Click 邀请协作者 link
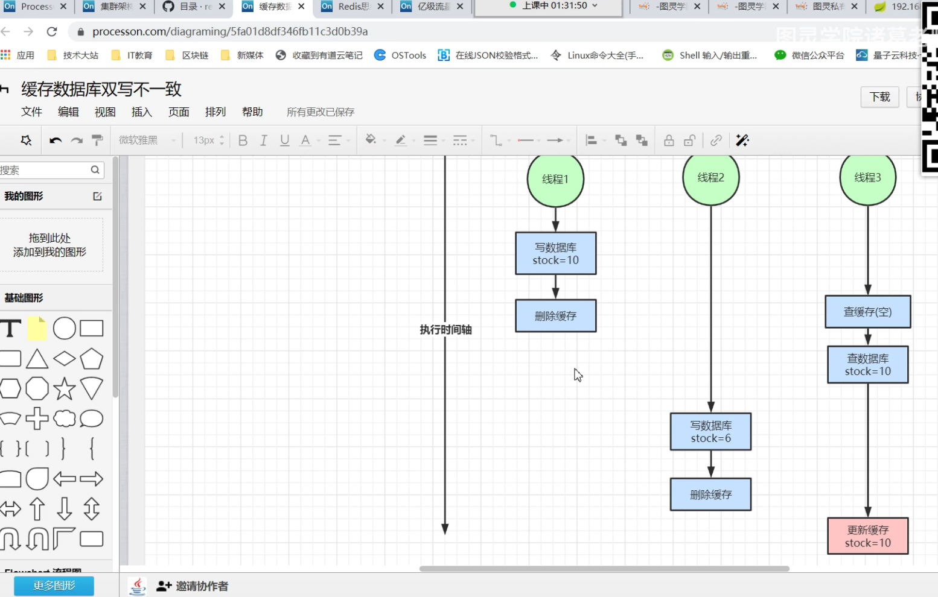938x597 pixels. point(193,586)
